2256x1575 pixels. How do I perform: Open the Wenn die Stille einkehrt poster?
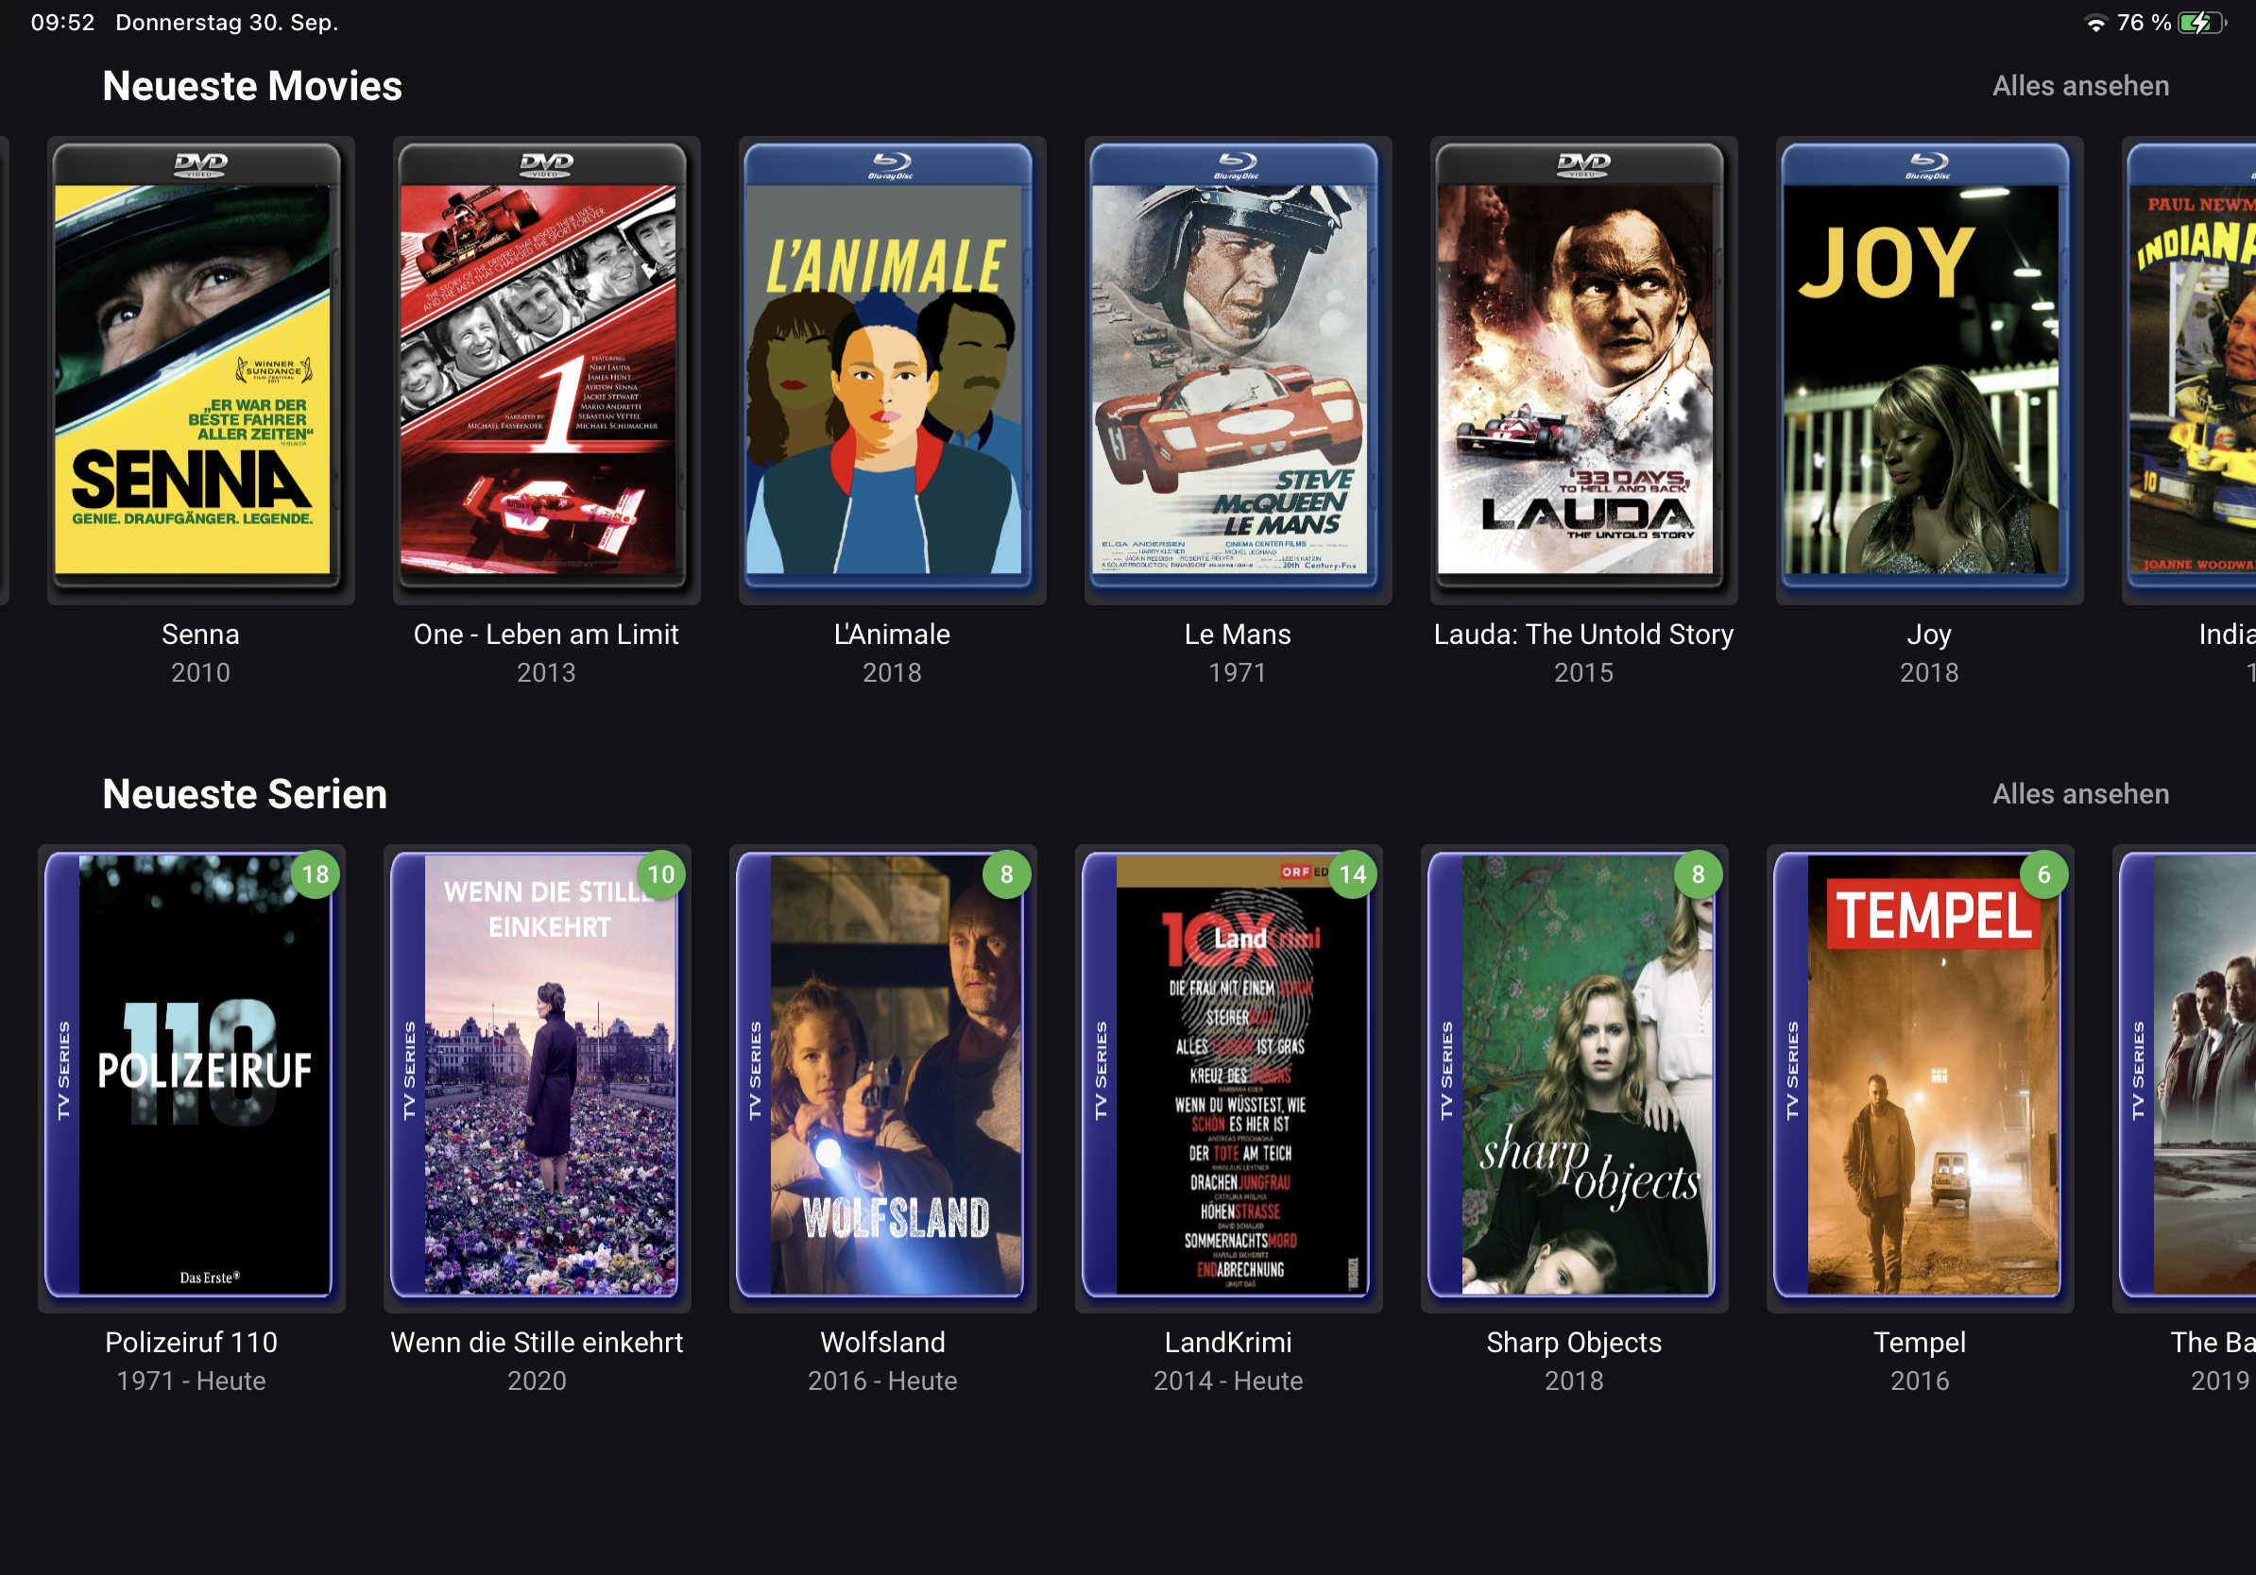click(x=538, y=1078)
